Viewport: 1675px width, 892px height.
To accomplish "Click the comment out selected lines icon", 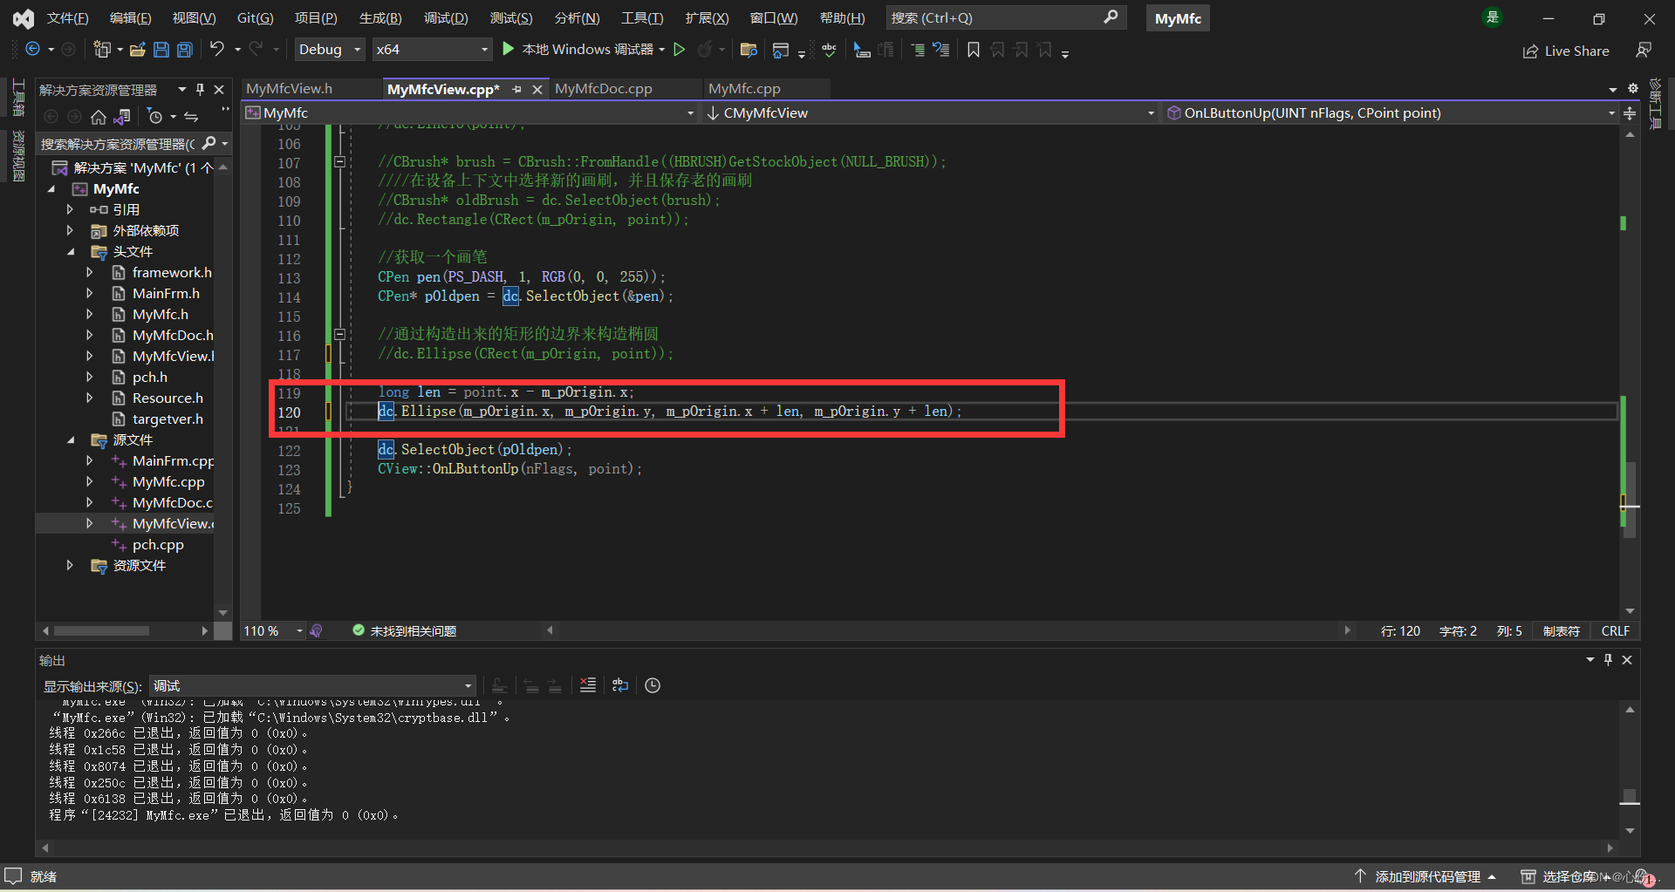I will coord(918,50).
